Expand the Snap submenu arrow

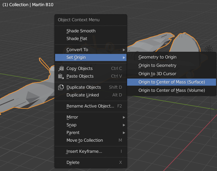[x=124, y=125]
